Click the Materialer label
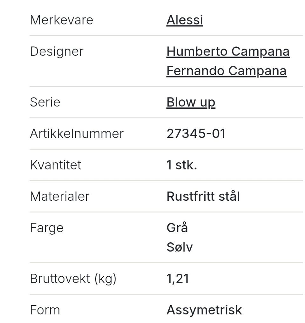The height and width of the screenshot is (323, 305). [60, 196]
